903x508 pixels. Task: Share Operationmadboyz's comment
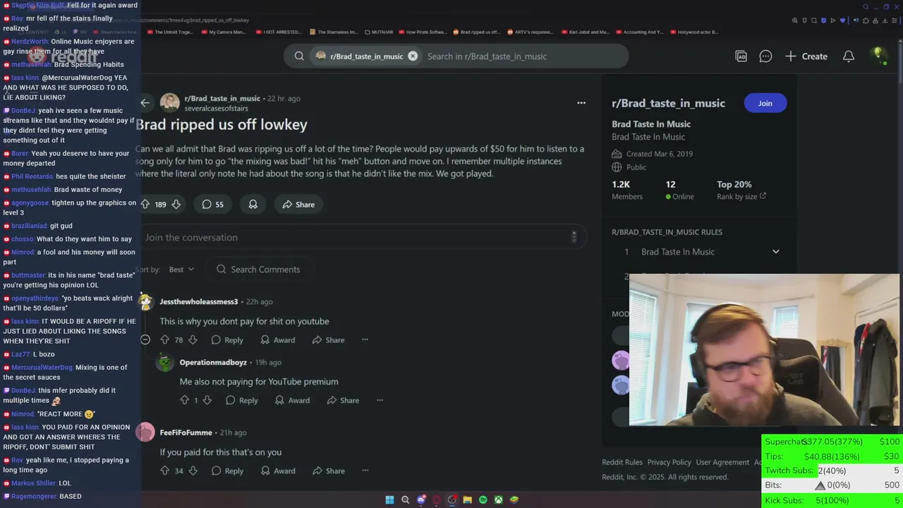(x=343, y=400)
